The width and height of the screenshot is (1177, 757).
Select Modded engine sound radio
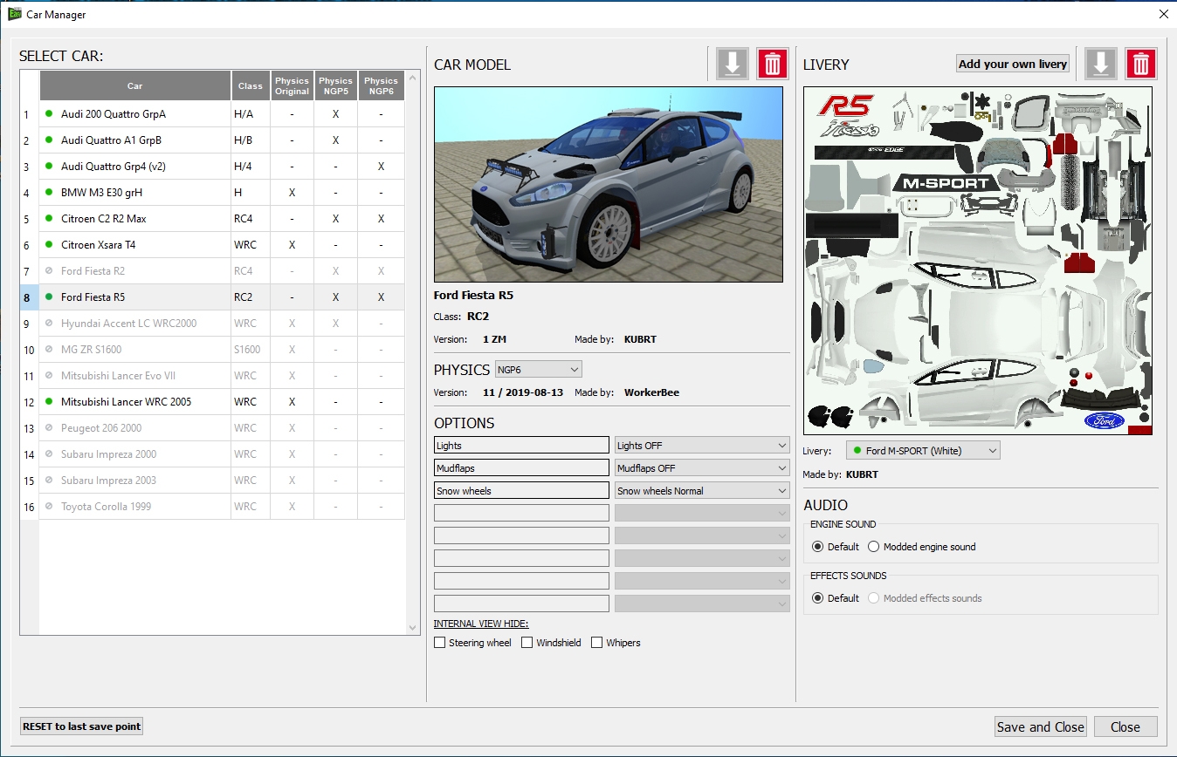(874, 547)
